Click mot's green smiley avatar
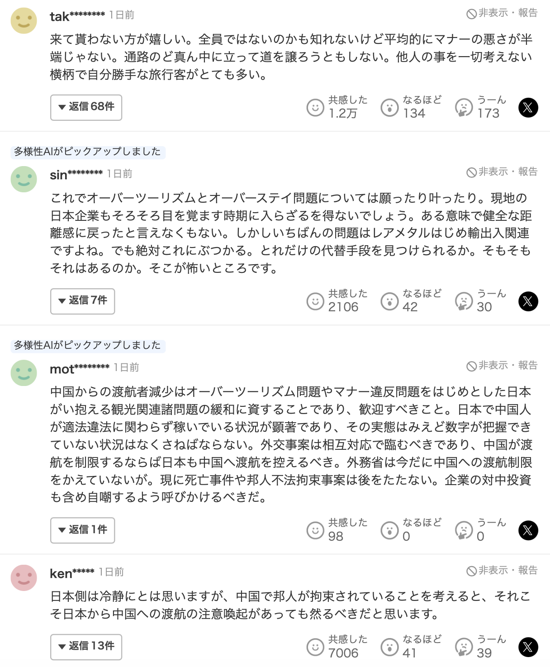550x667 pixels. pos(24,373)
